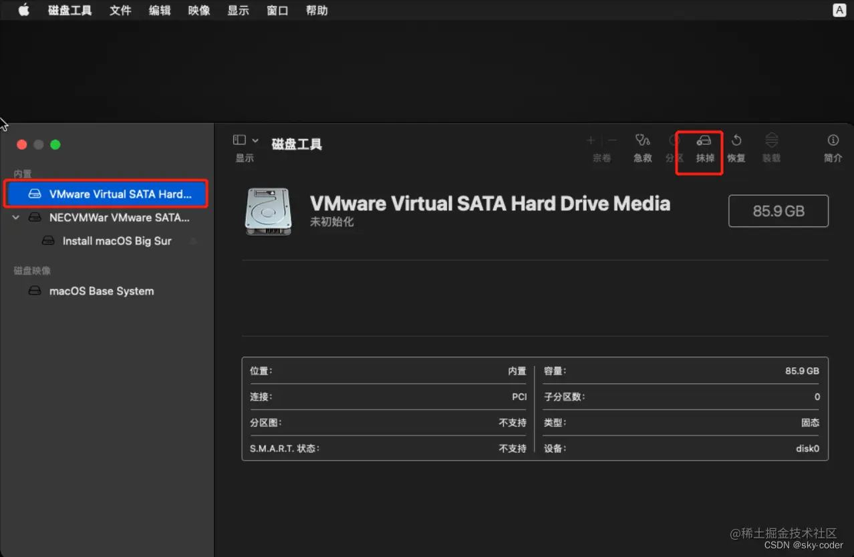
Task: Click the sidebar view (显示) icon
Action: pos(239,140)
